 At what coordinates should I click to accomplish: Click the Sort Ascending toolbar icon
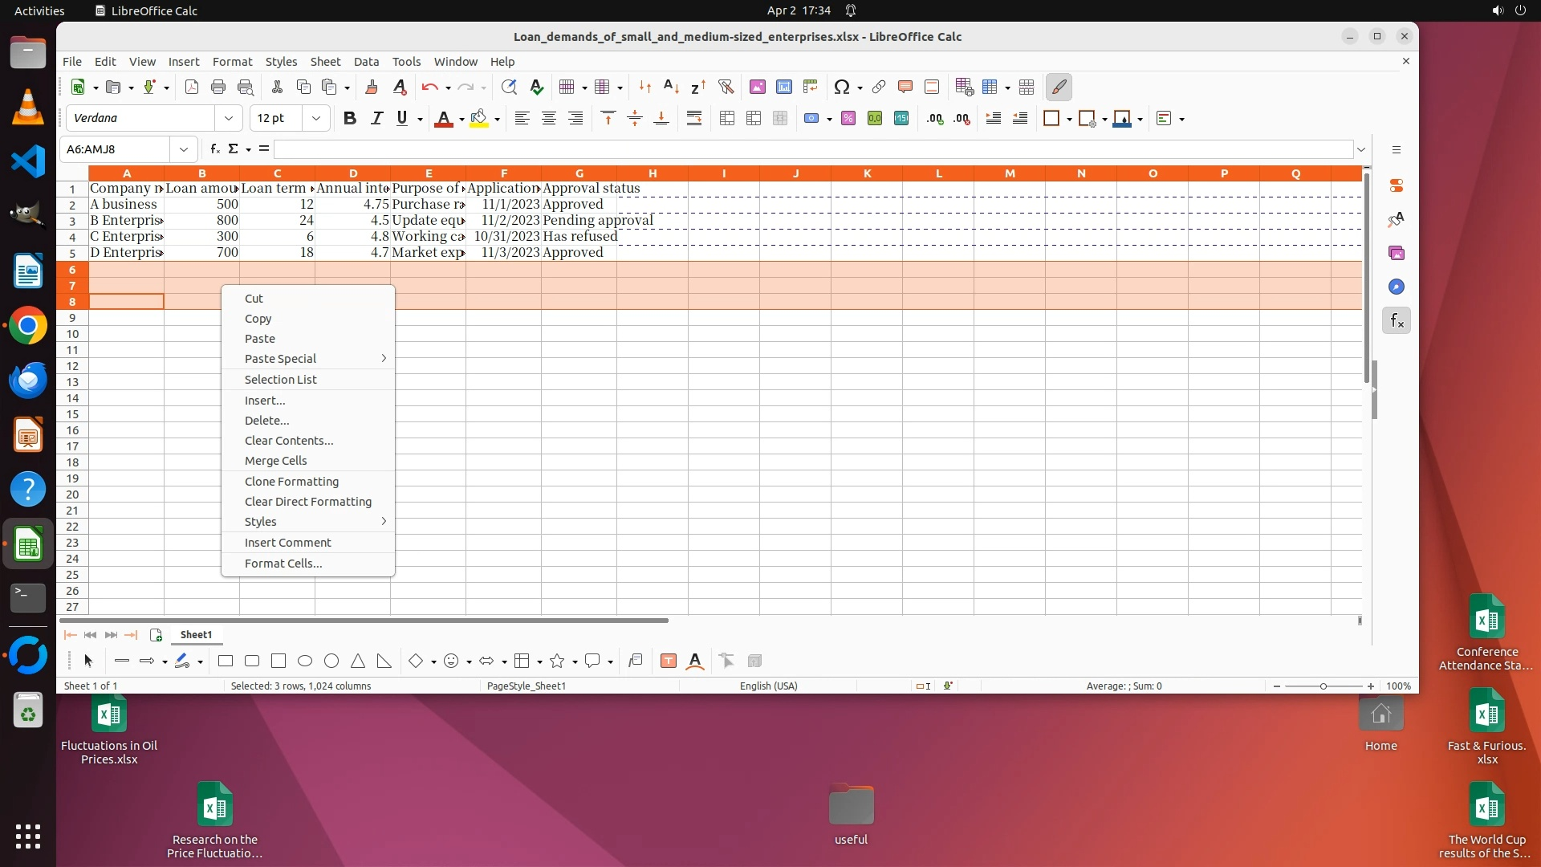coord(672,88)
